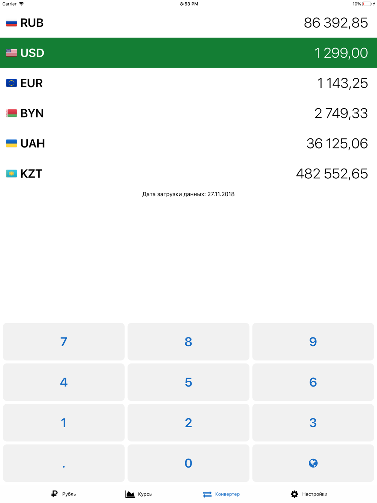Click the Russian flag icon
377x503 pixels.
(11, 23)
